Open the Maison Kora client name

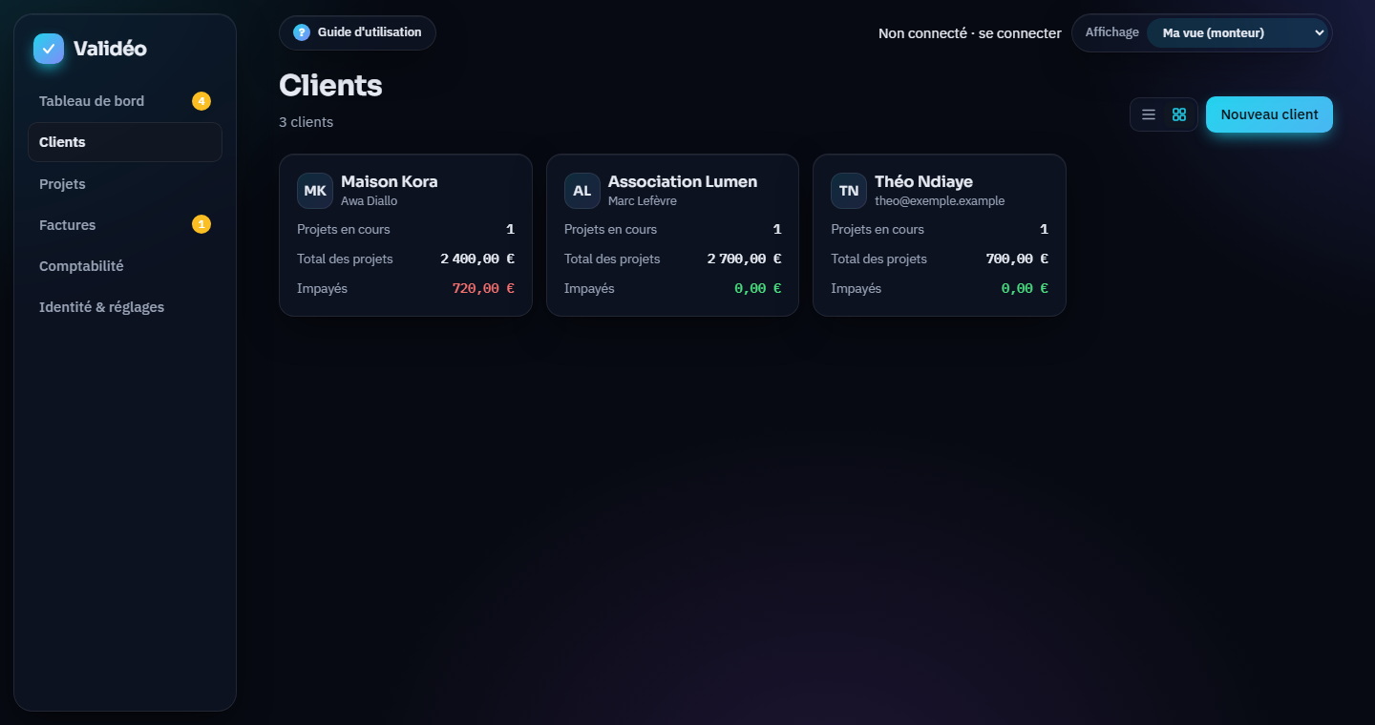[x=390, y=181]
